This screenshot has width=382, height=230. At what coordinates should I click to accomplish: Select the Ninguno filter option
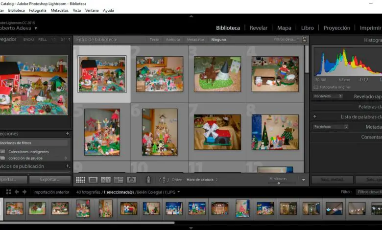218,40
